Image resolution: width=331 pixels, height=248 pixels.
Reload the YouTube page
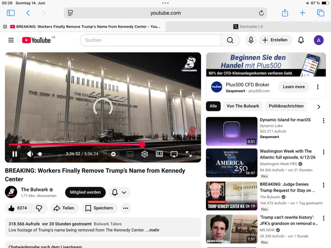(x=261, y=13)
